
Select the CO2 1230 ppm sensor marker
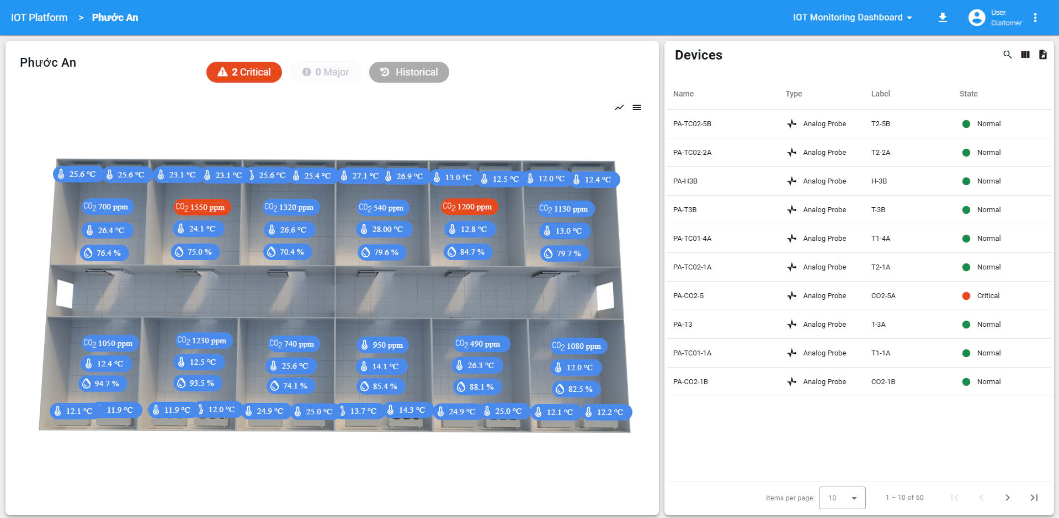point(204,341)
